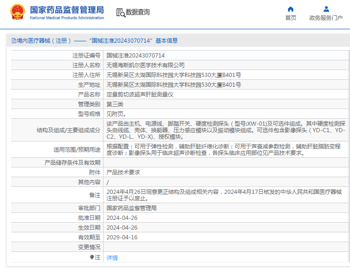Select the slash value in 其他内容
The height and width of the screenshot is (269, 350).
pos(108,182)
